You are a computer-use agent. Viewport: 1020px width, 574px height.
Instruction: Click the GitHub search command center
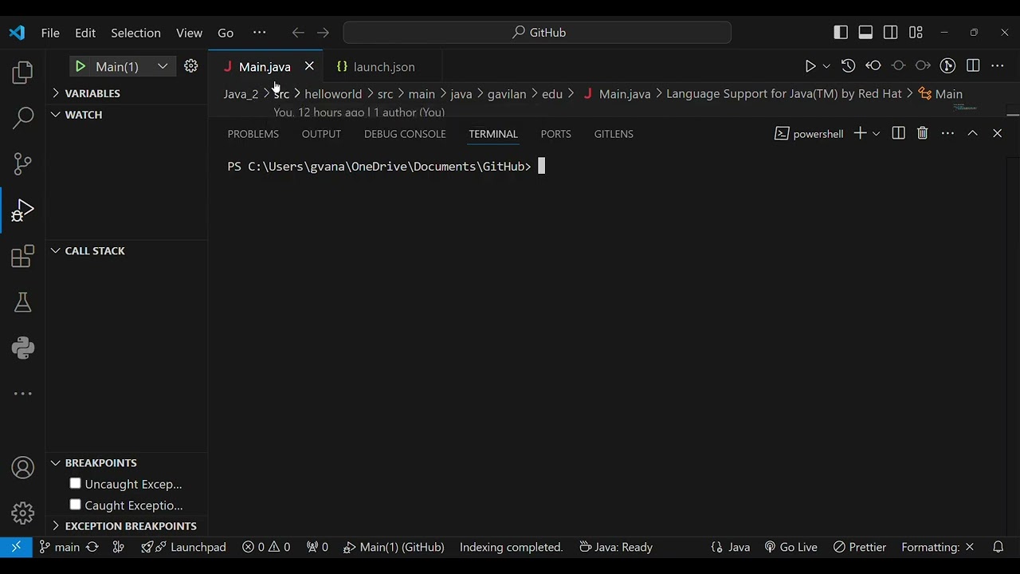coord(537,33)
